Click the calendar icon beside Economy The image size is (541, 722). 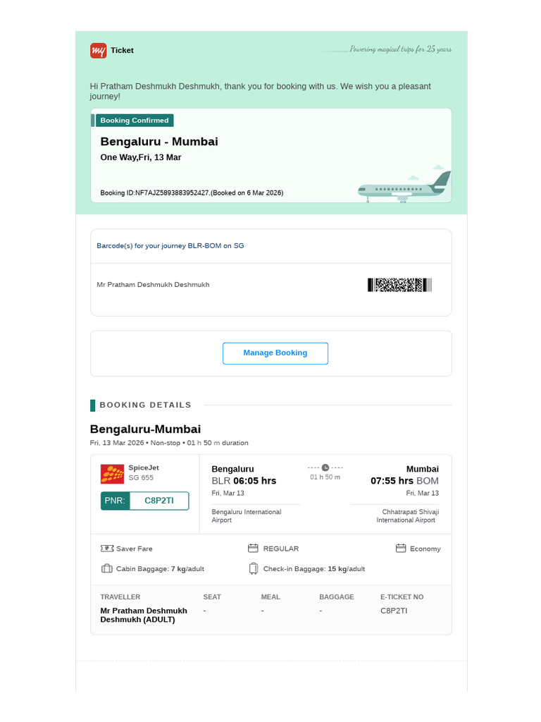click(401, 548)
